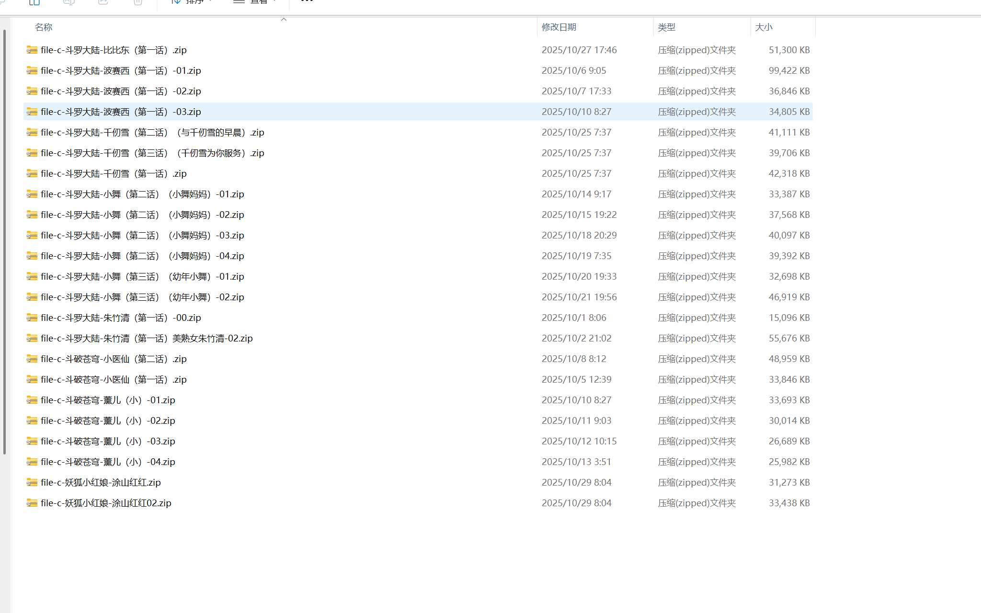The height and width of the screenshot is (613, 981).
Task: Click zip icon of 涂山红红.zip
Action: pyautogui.click(x=32, y=482)
